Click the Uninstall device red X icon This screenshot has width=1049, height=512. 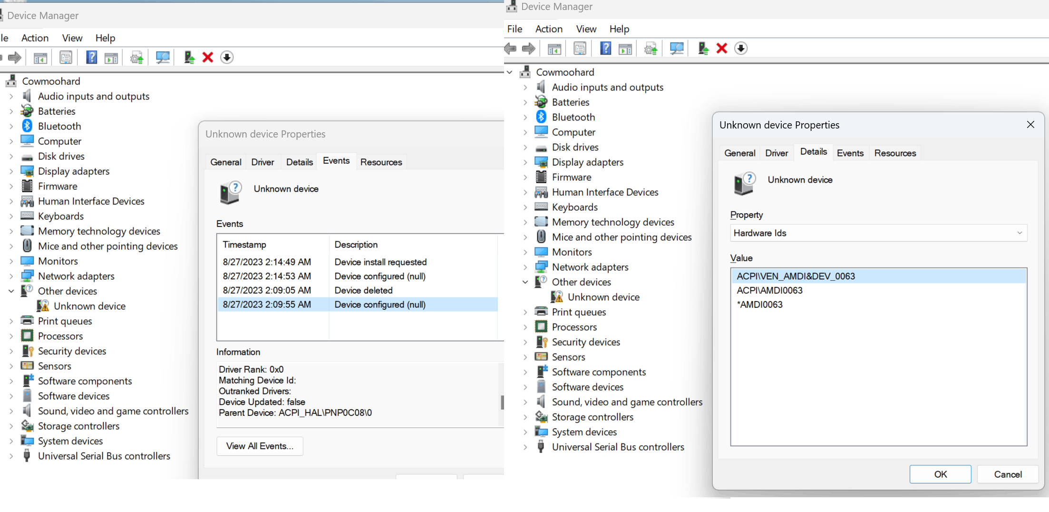[721, 48]
